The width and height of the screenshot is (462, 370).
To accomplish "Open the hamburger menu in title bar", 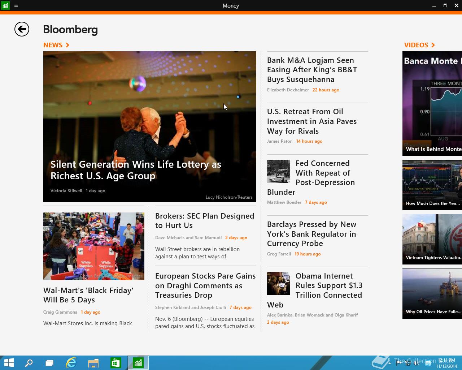I will [16, 5].
